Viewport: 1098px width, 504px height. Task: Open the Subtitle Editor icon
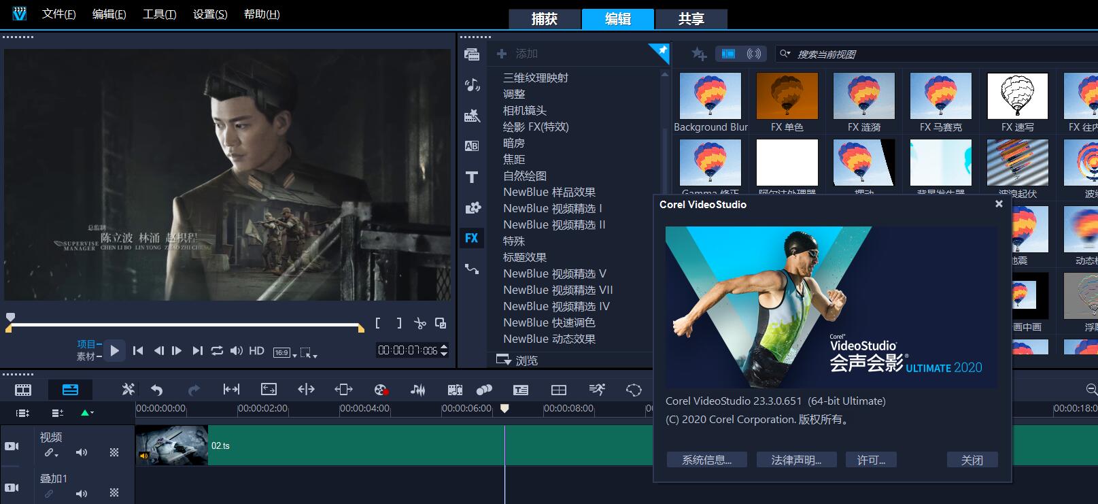click(x=521, y=390)
